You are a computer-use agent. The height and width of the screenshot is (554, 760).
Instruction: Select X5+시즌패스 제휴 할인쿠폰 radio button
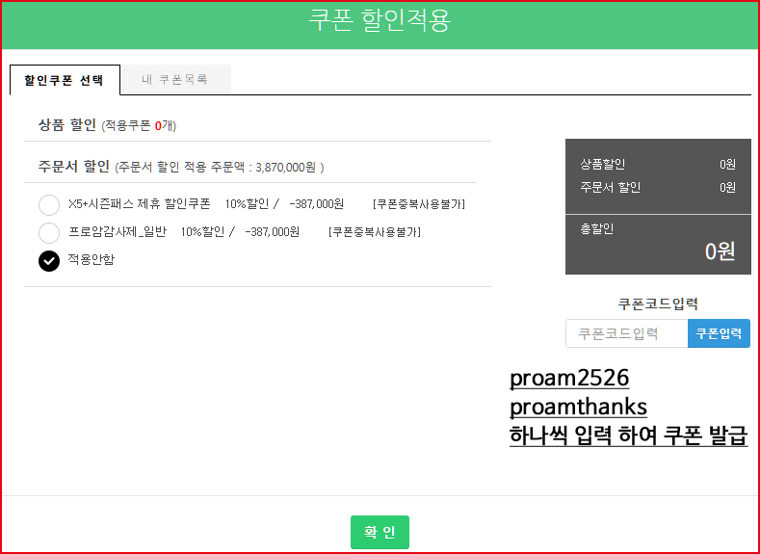click(49, 205)
